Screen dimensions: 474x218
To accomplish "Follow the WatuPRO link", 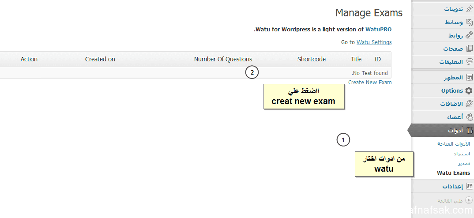I will [379, 29].
